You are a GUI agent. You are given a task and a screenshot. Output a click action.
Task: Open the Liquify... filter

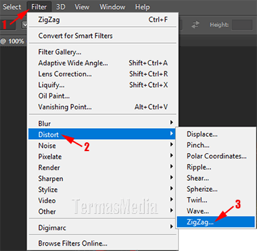point(103,85)
